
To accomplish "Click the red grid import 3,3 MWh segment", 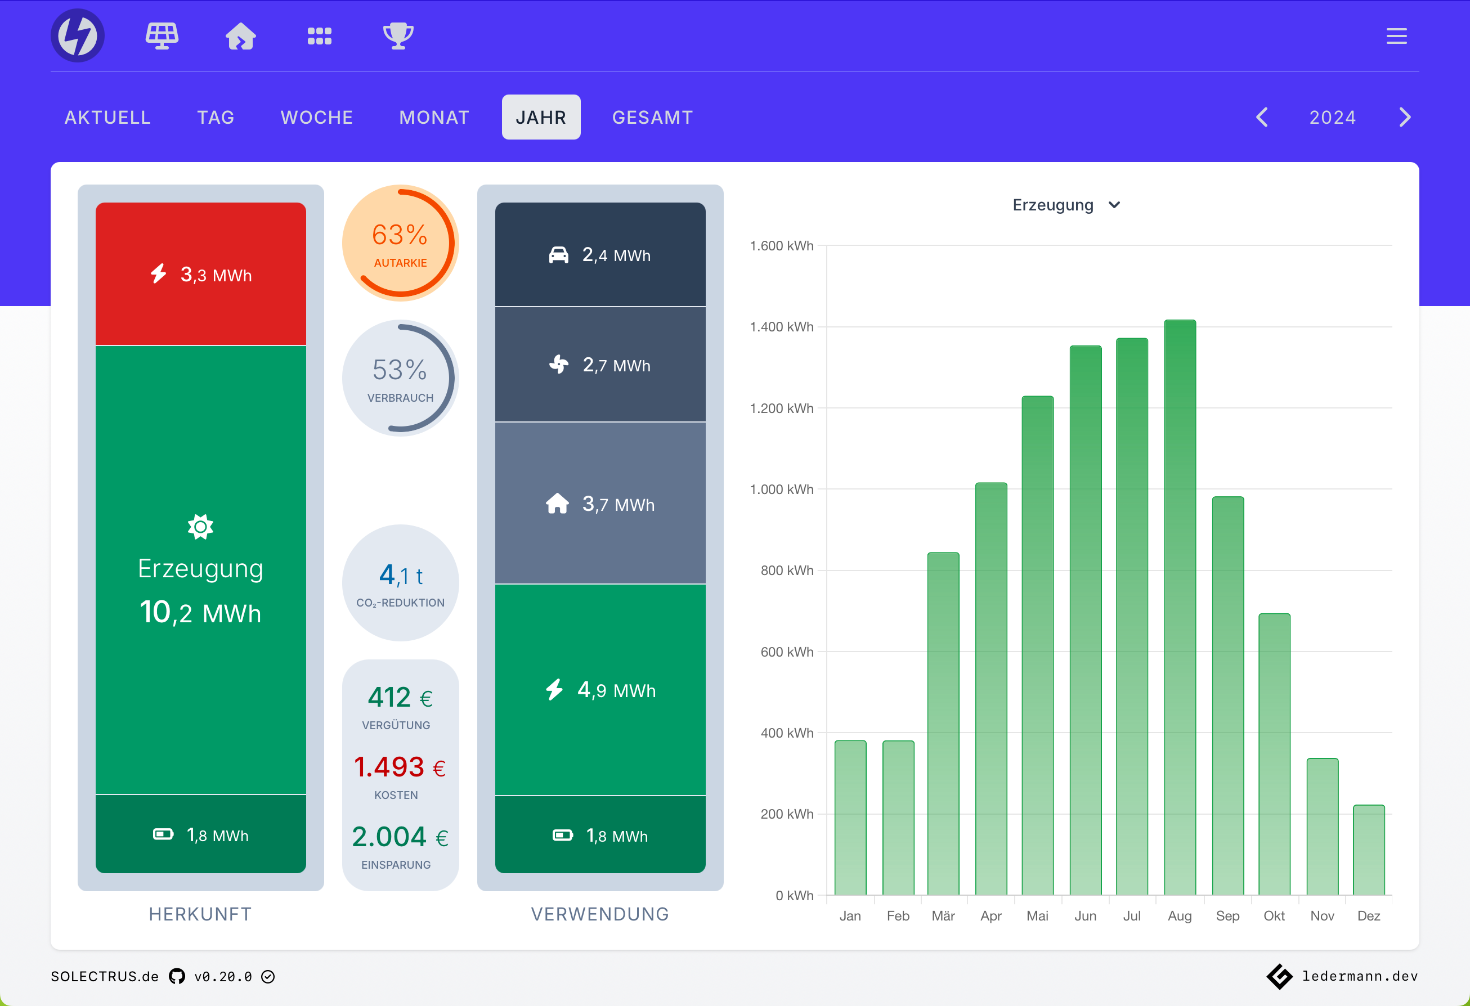I will click(200, 274).
